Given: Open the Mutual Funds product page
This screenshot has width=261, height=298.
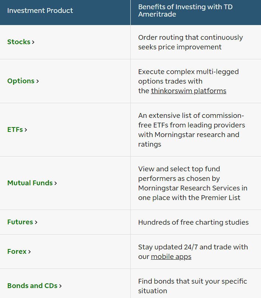Looking at the screenshot, I should [x=30, y=183].
